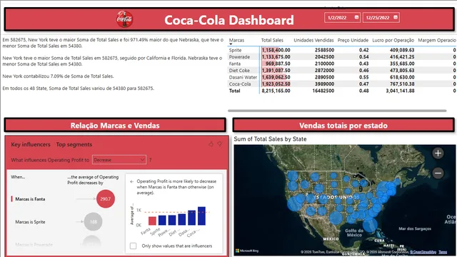This screenshot has height=257, width=457.
Task: Select the 290.7 influencer bubble
Action: coord(106,198)
